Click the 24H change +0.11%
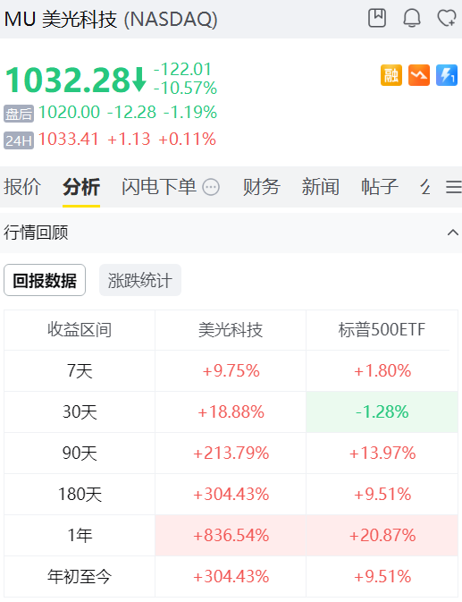This screenshot has height=602, width=462. pos(187,139)
